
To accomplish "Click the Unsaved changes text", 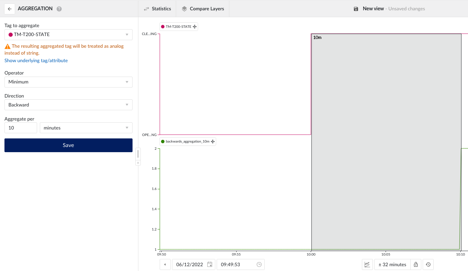I will click(407, 9).
